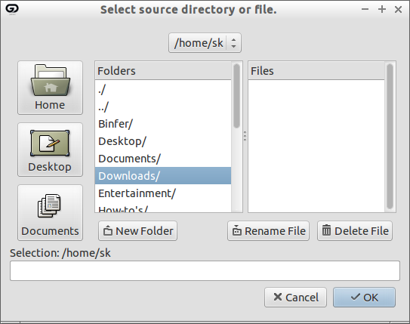The width and height of the screenshot is (410, 324).
Task: Click the Files column header
Action: [x=316, y=71]
